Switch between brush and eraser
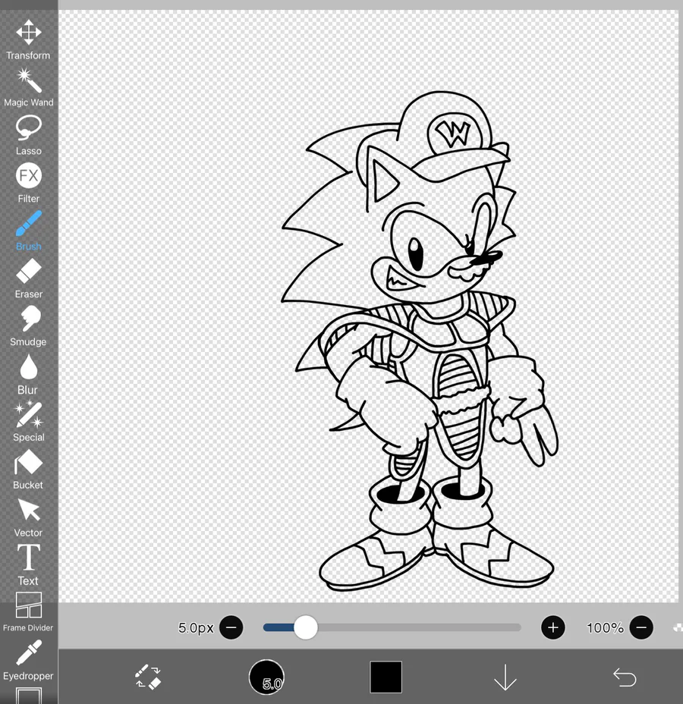 [x=148, y=677]
